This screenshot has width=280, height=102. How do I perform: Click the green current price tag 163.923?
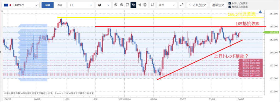pos(271,32)
